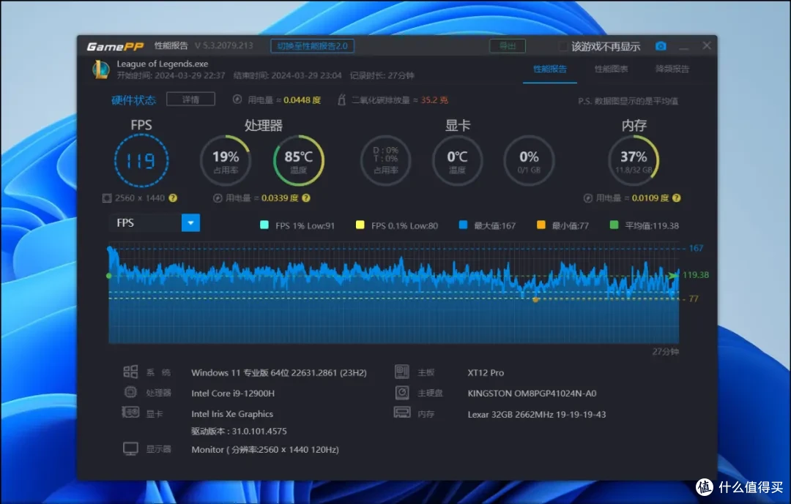The width and height of the screenshot is (791, 504).
Task: Click the GPU temperature 0°C gauge
Action: pyautogui.click(x=457, y=160)
